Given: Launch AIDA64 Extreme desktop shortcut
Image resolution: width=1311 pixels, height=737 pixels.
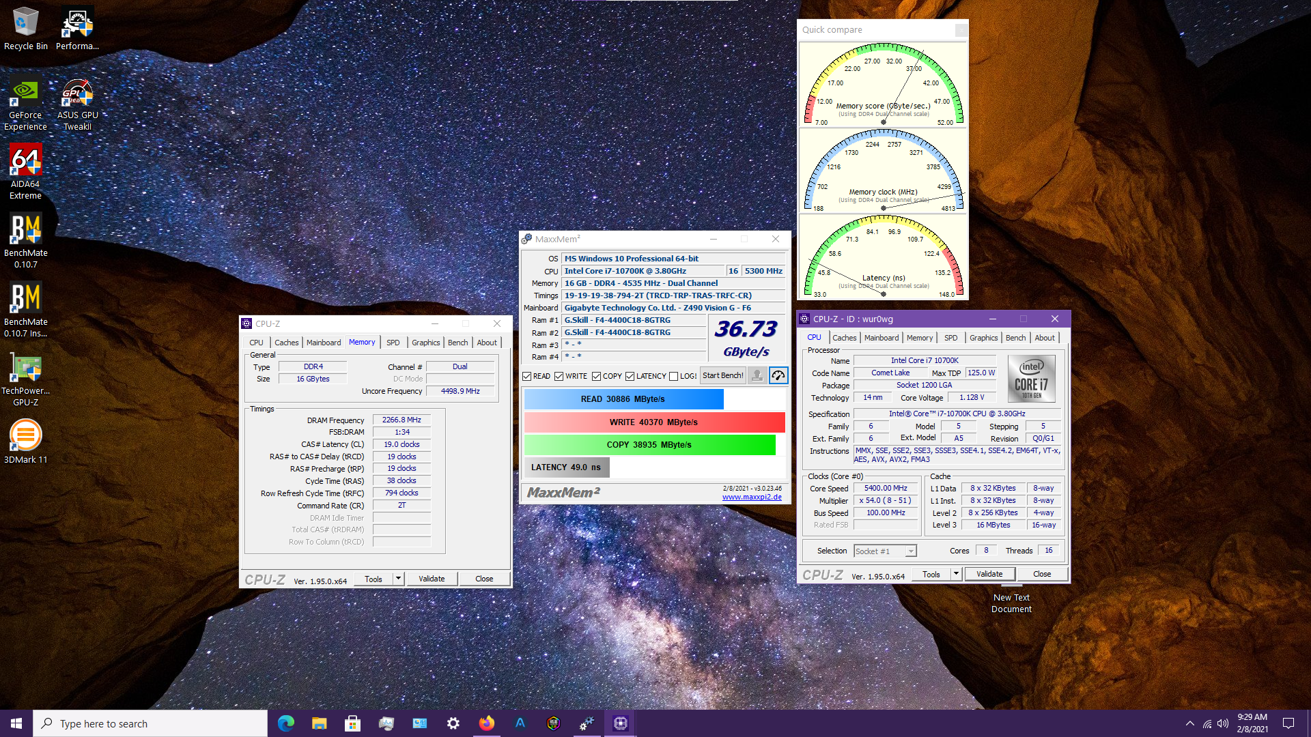Looking at the screenshot, I should pos(25,172).
